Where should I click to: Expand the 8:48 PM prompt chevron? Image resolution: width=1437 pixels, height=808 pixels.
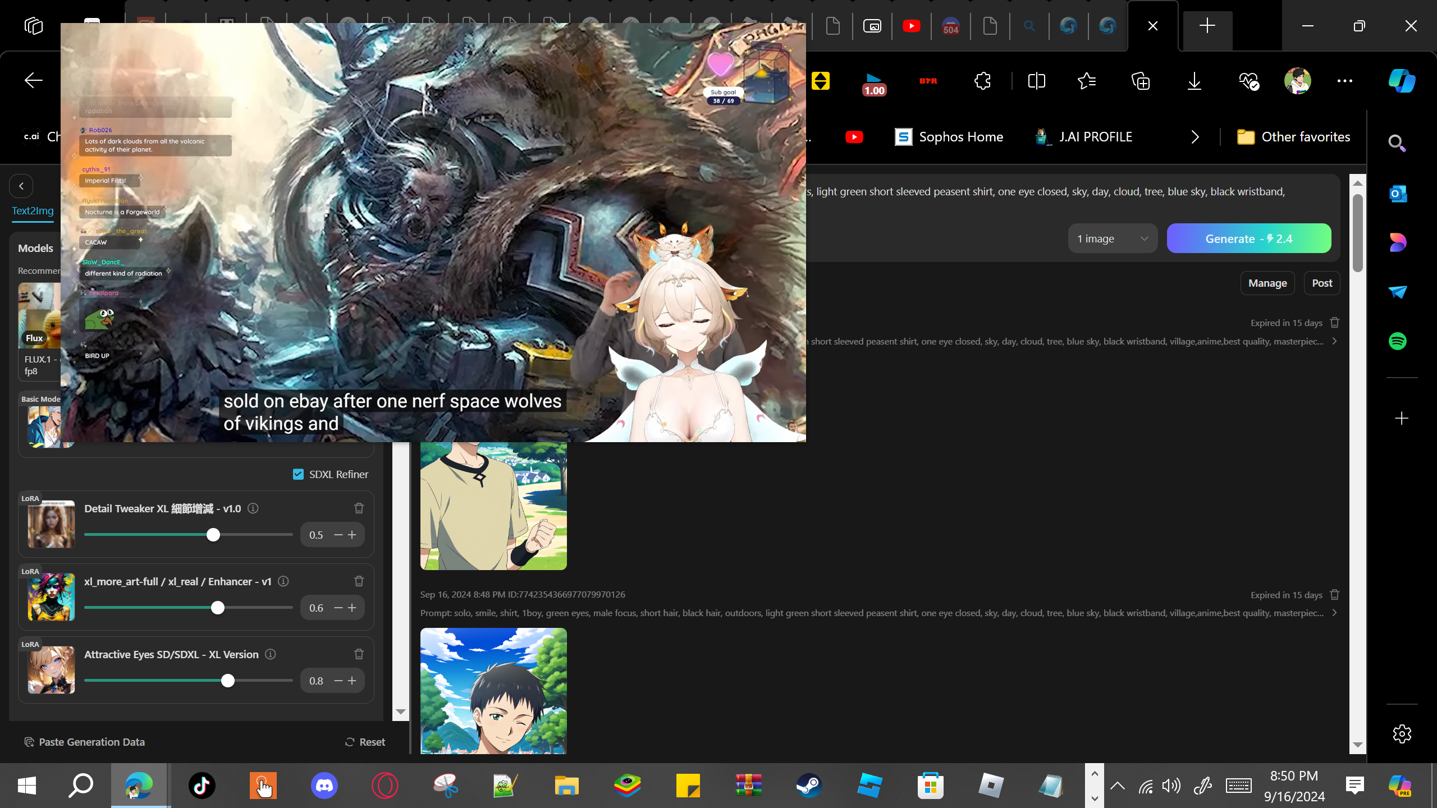(1334, 613)
